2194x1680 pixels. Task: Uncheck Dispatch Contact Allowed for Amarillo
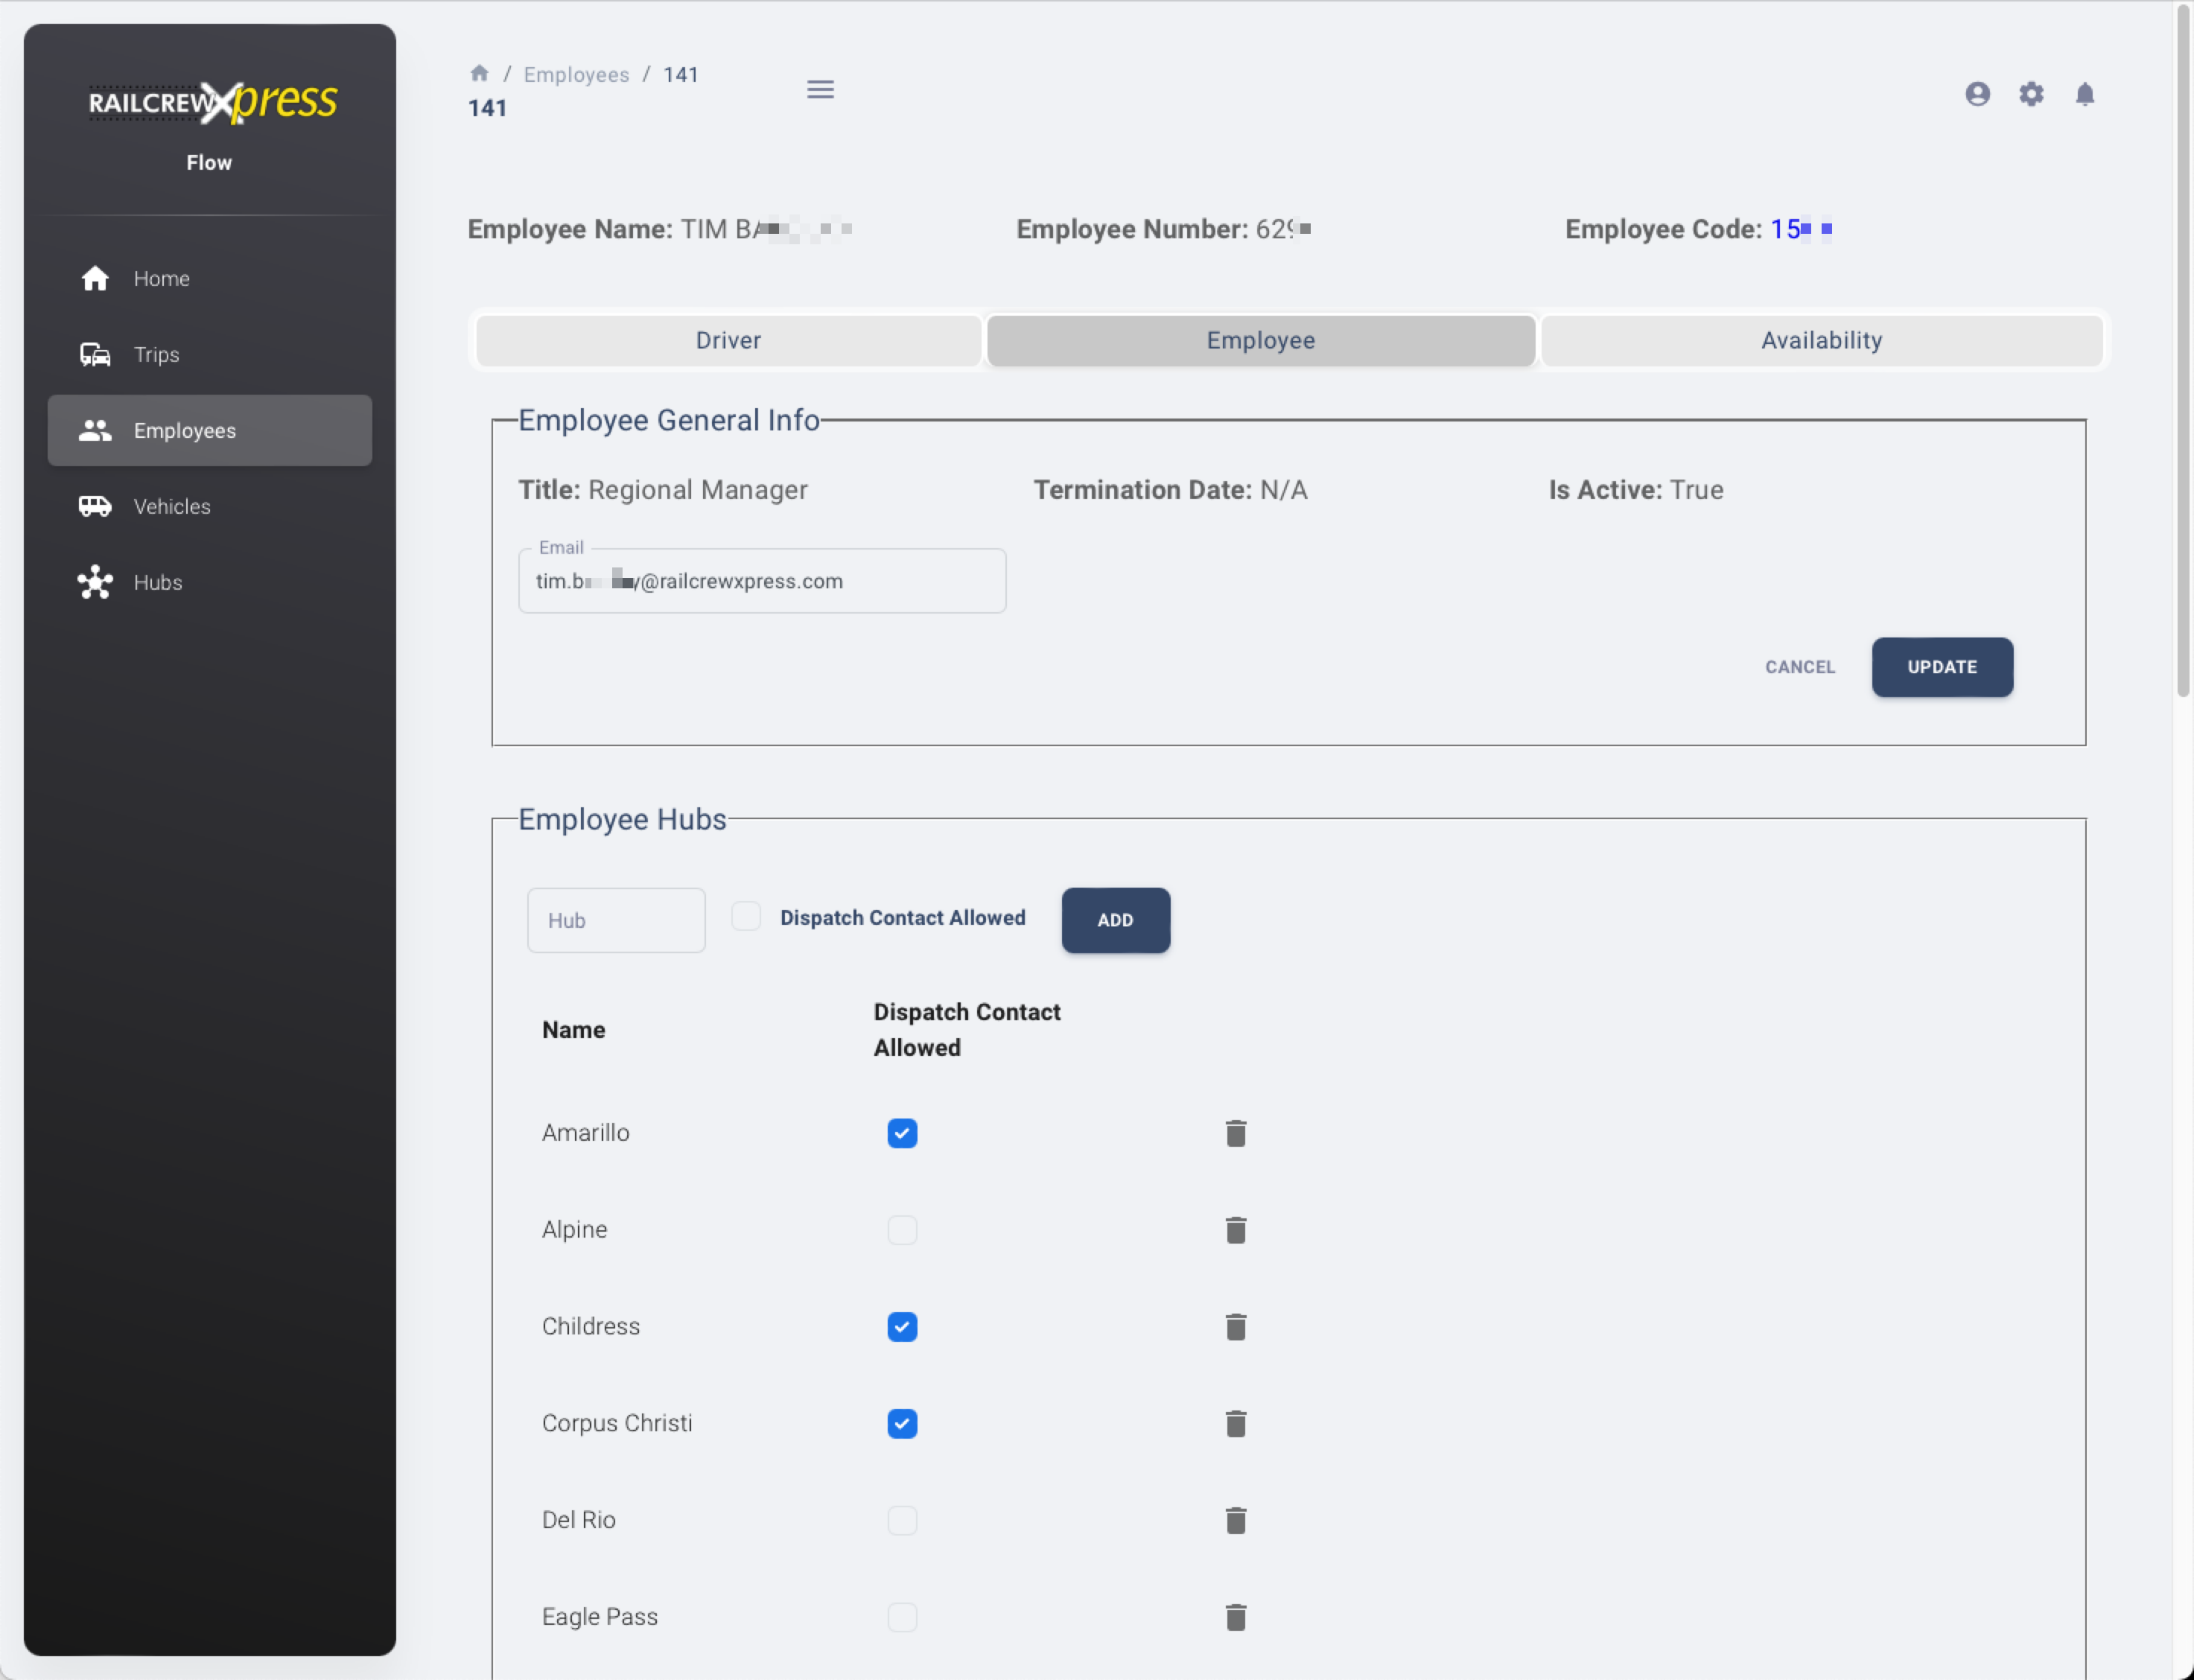tap(902, 1133)
